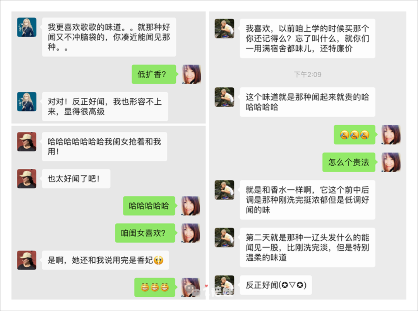Select the bubble 反正好闻(✪▽✪)
Screen dimensions: 418x311
pos(276,285)
